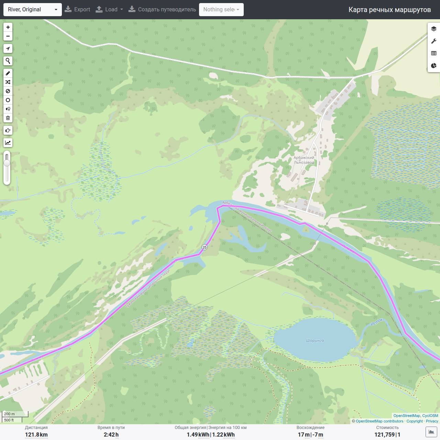The height and width of the screenshot is (440, 440).
Task: Click the shuffle routing icon
Action: coord(8,82)
